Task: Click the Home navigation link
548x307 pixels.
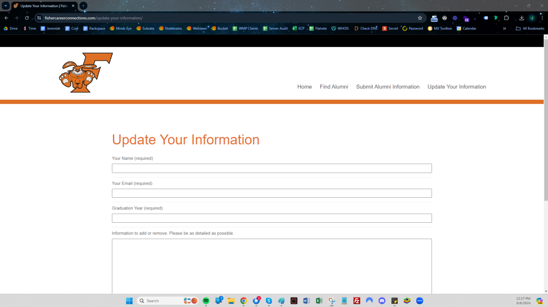Action: [x=305, y=87]
